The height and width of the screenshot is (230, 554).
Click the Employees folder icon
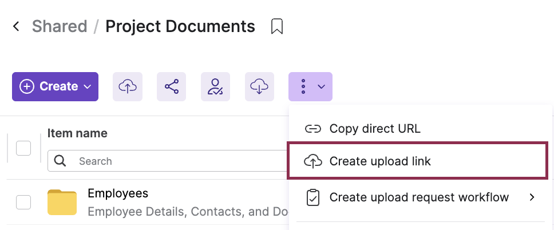[62, 202]
